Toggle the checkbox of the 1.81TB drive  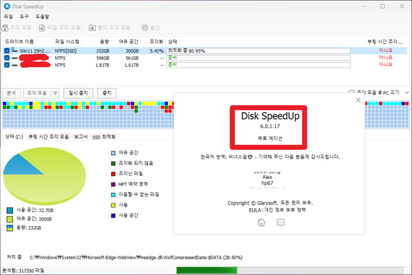click(x=7, y=65)
